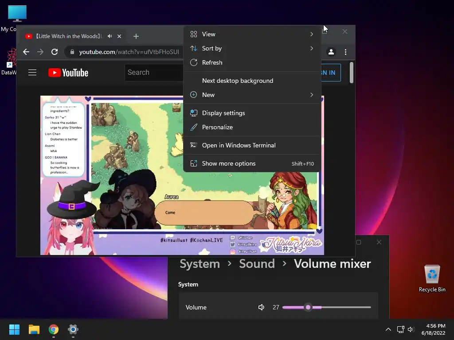
Task: Close the Little Witch in the Woods tab
Action: [x=119, y=36]
